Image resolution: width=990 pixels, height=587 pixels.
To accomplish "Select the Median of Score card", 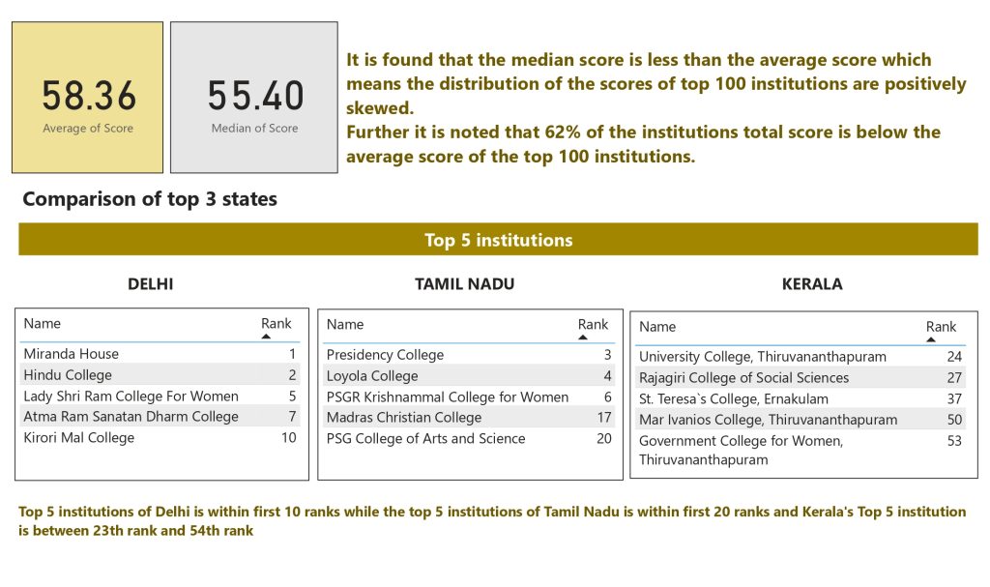I will click(254, 98).
